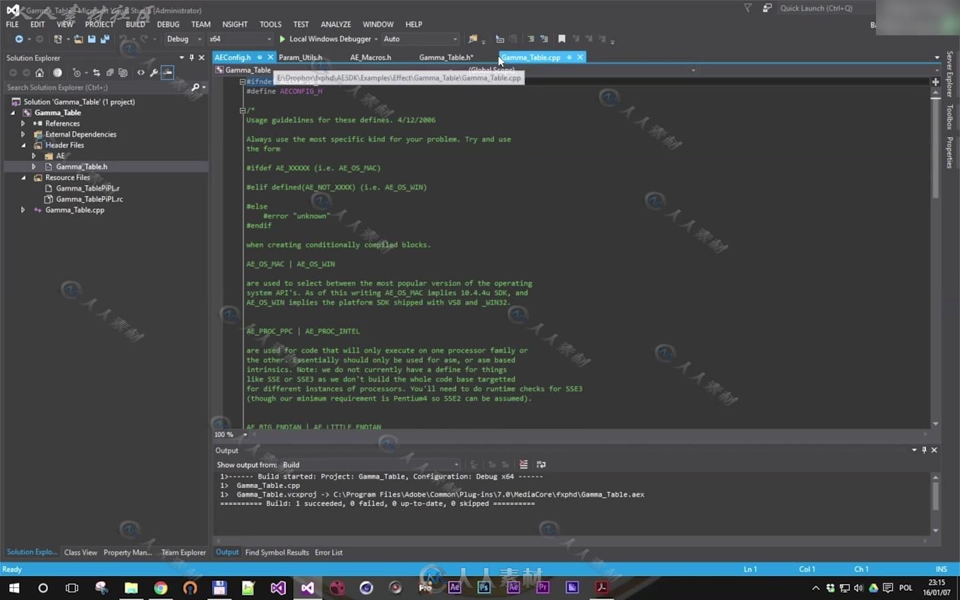Expand the AE folder in Header Files
960x600 pixels.
click(x=33, y=155)
